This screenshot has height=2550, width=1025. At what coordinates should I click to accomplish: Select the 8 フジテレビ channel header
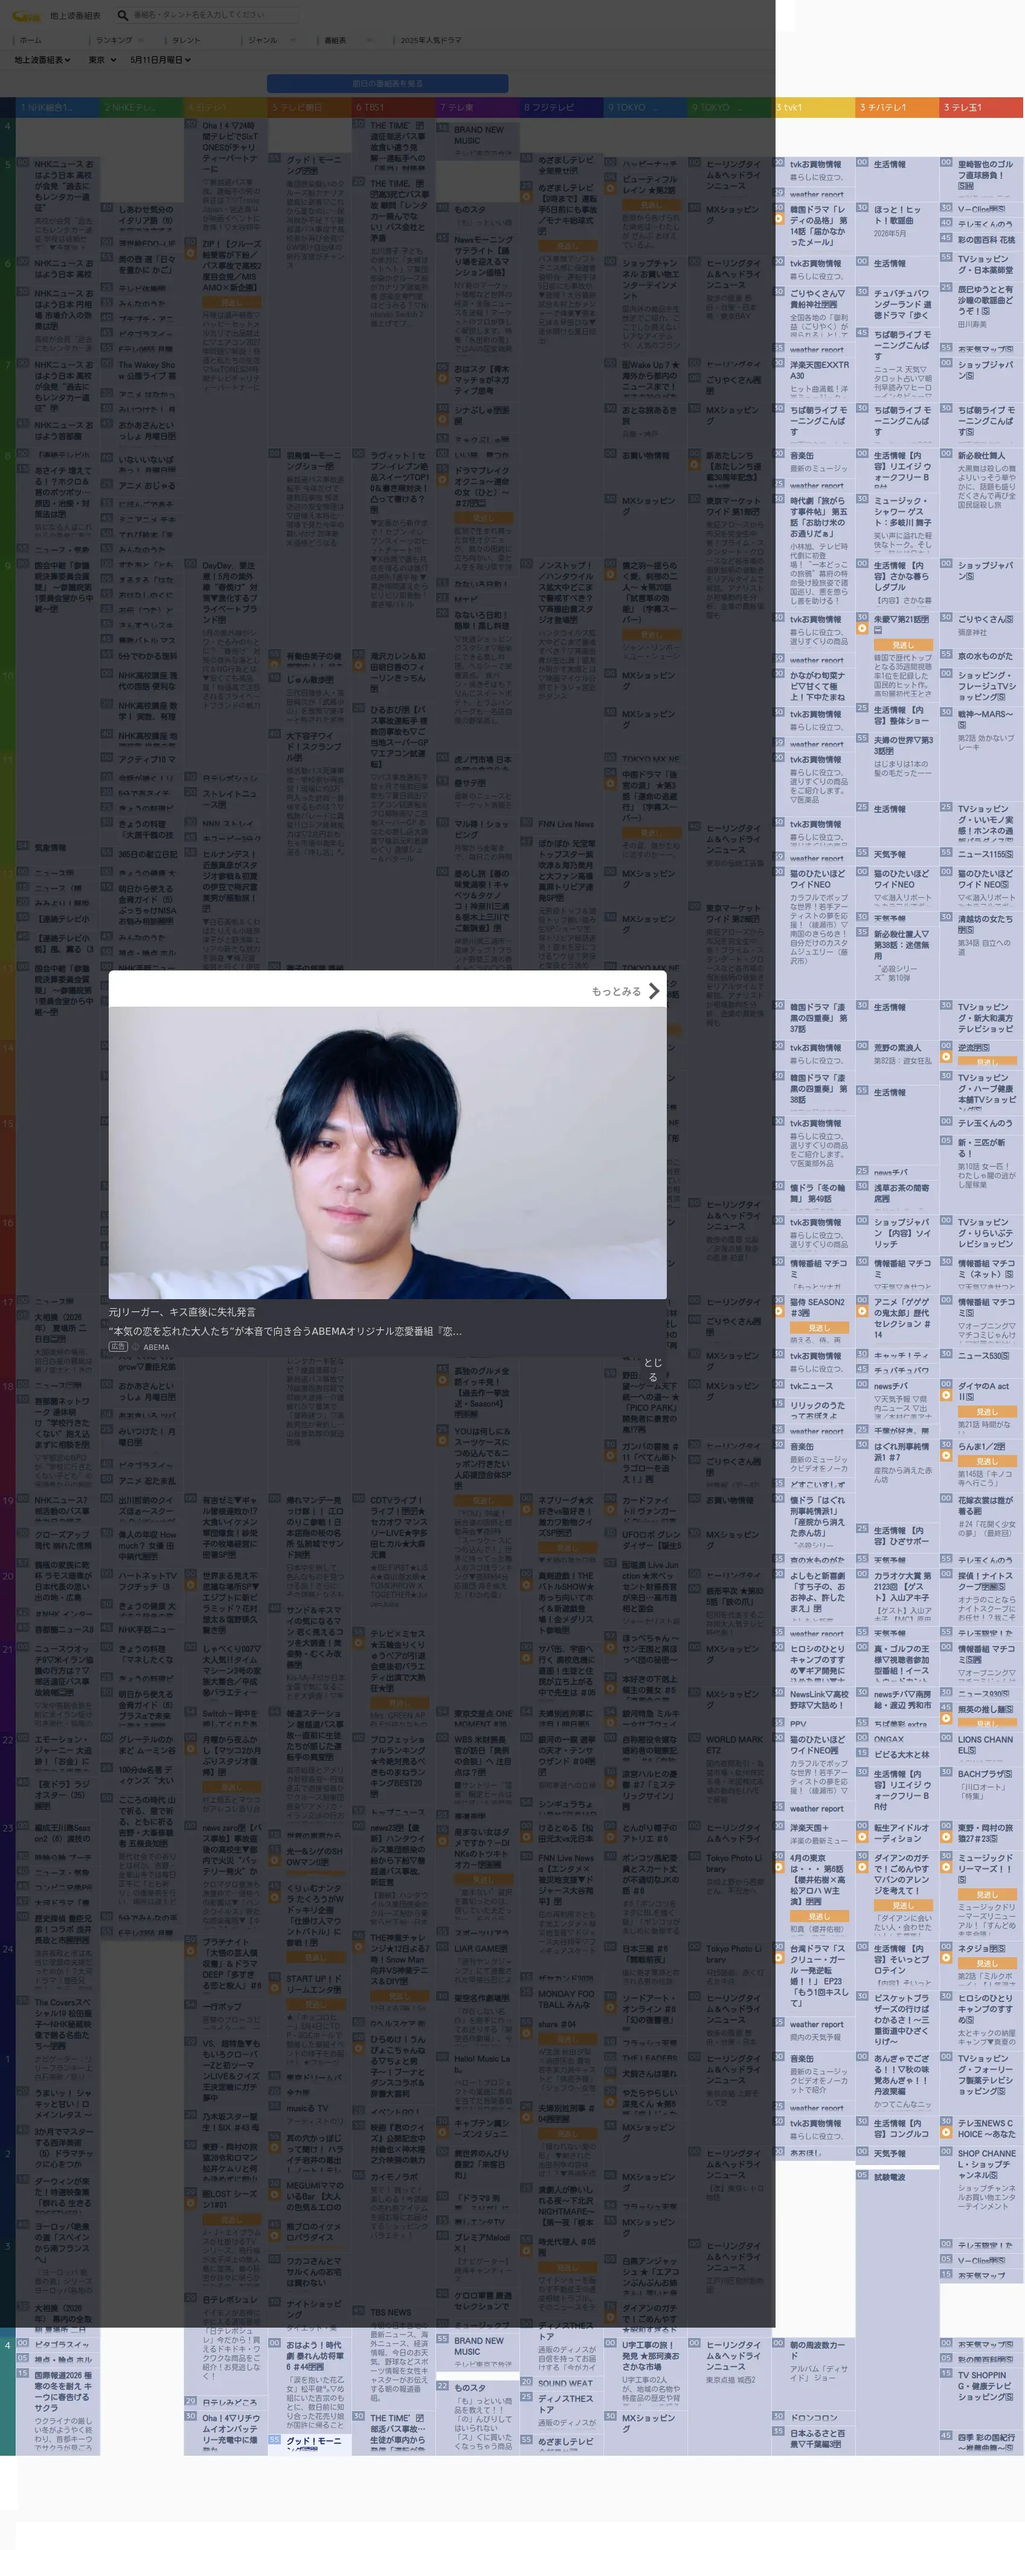click(562, 107)
